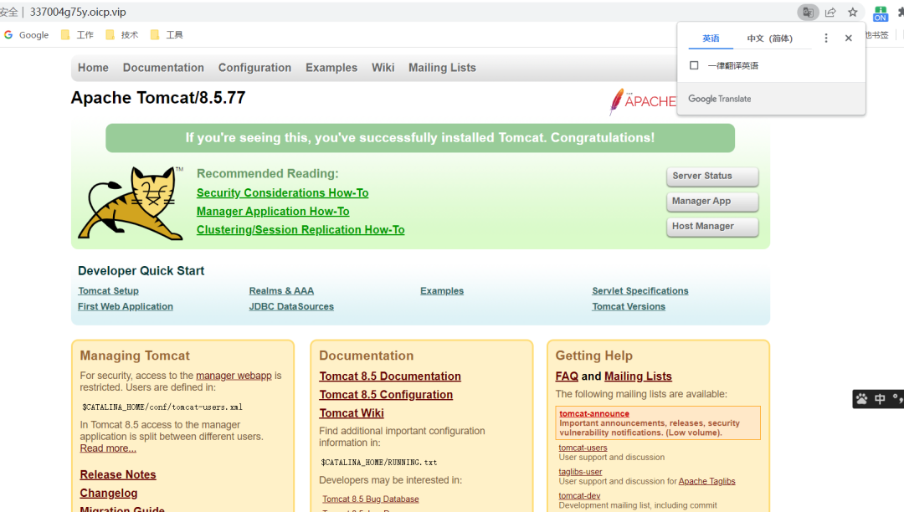904x512 pixels.
Task: Bookmark this page with the star icon
Action: (853, 13)
